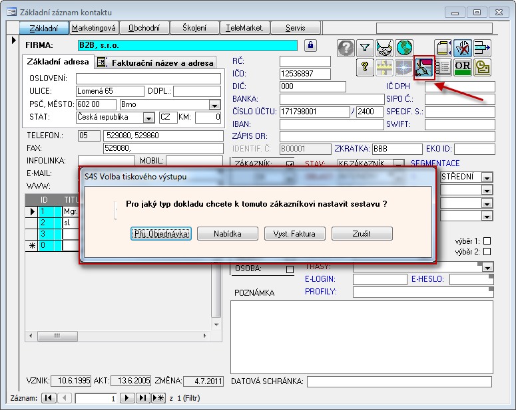Click the DATOVÁ SCHRÁNKA field
The height and width of the screenshot is (410, 516).
(399, 381)
